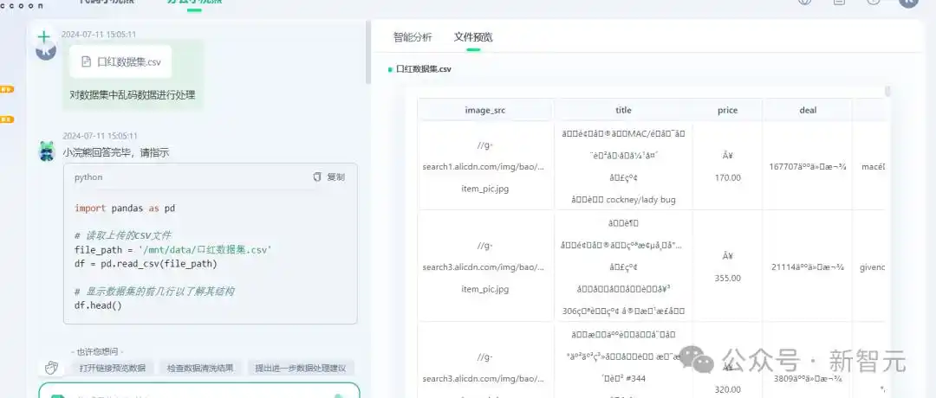Select suggestion 提出进一步数据处理建议
Image resolution: width=936 pixels, height=398 pixels.
coord(300,368)
